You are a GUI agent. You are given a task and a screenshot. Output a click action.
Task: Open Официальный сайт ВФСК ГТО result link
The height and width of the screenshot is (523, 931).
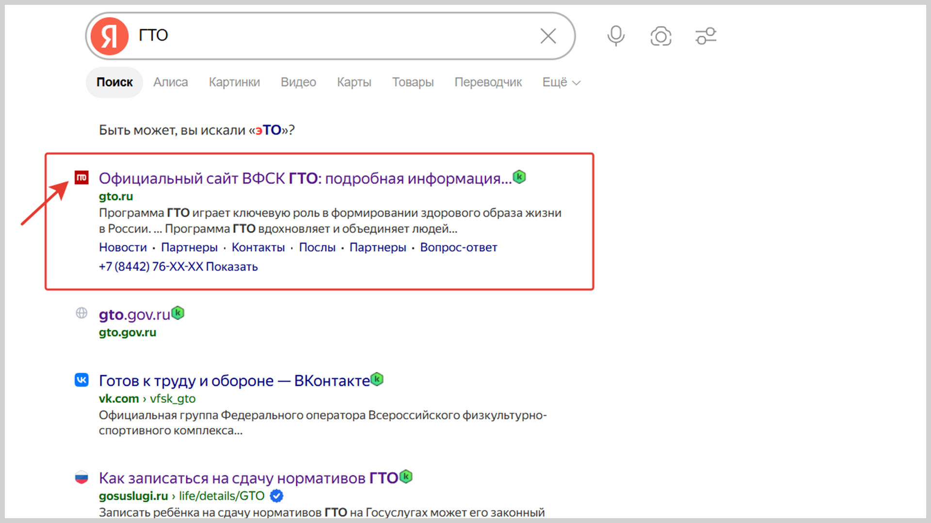pos(305,179)
